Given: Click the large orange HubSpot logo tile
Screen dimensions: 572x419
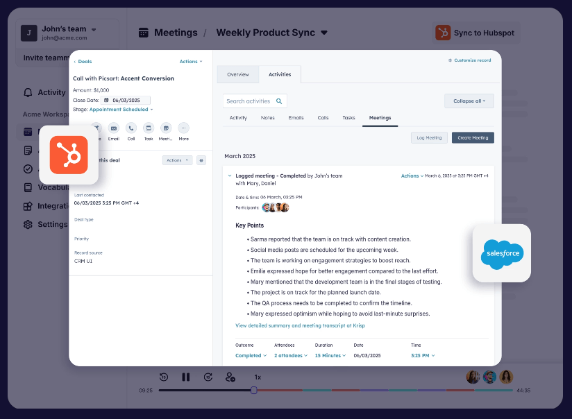Looking at the screenshot, I should point(69,155).
